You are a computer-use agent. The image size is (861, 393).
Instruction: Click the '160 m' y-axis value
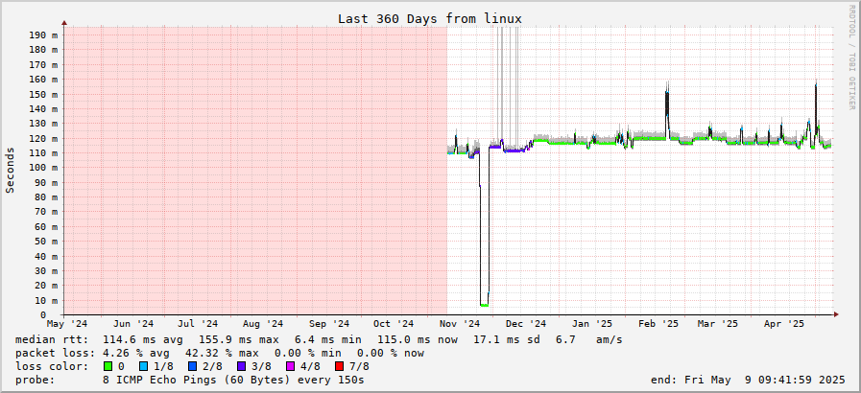43,79
